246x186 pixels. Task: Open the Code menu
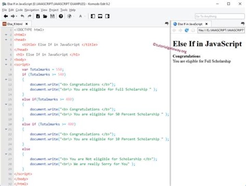click(19, 10)
